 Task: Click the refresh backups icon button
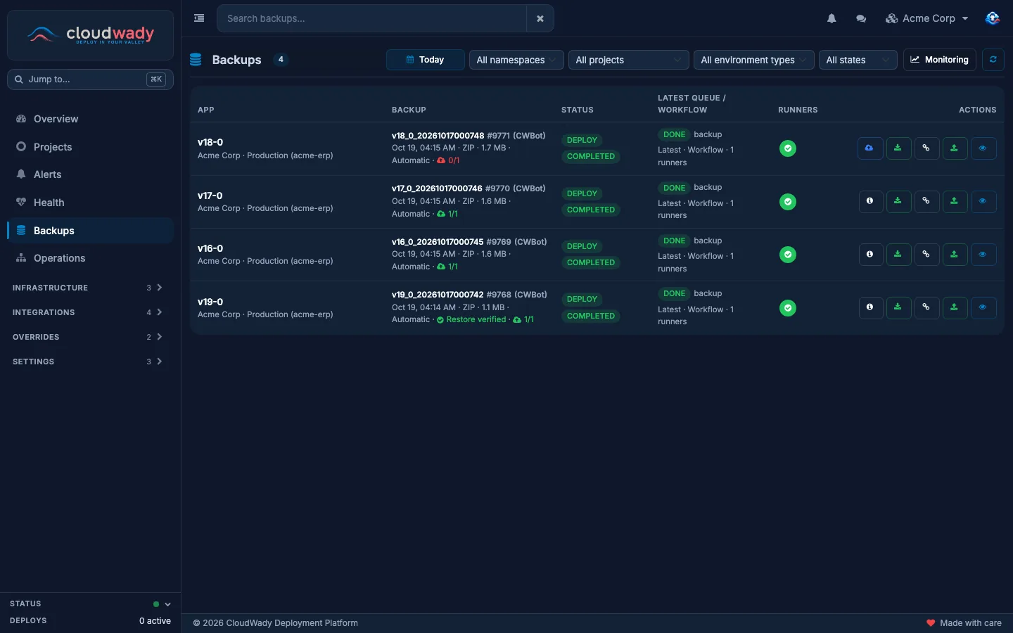[993, 60]
